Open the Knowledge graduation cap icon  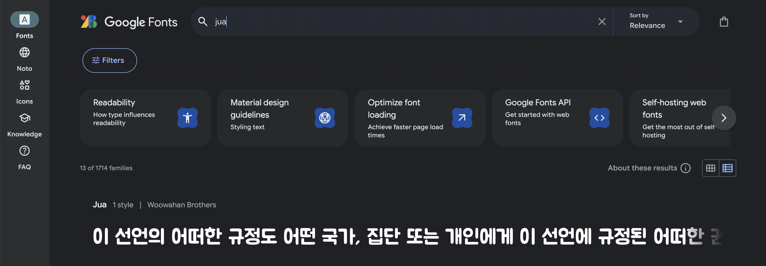(x=24, y=118)
